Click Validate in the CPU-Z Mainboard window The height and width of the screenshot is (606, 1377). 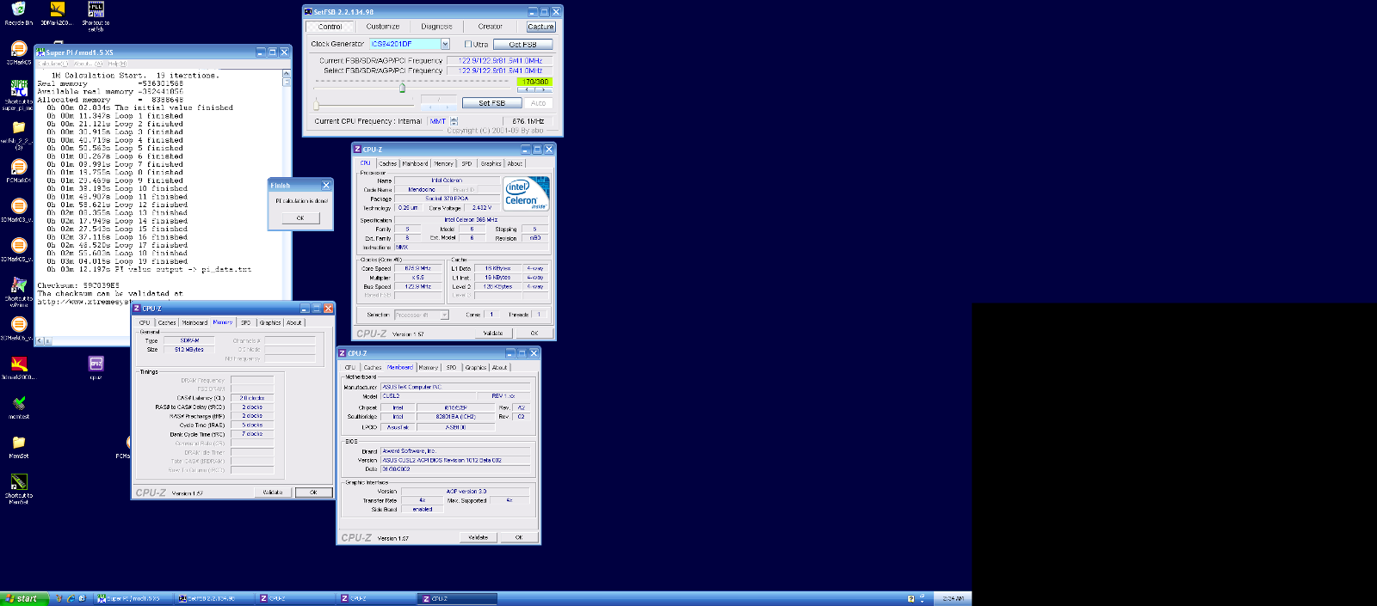point(479,537)
